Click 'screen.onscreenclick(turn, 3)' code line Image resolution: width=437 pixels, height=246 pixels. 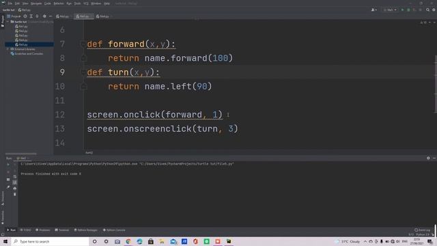click(163, 129)
